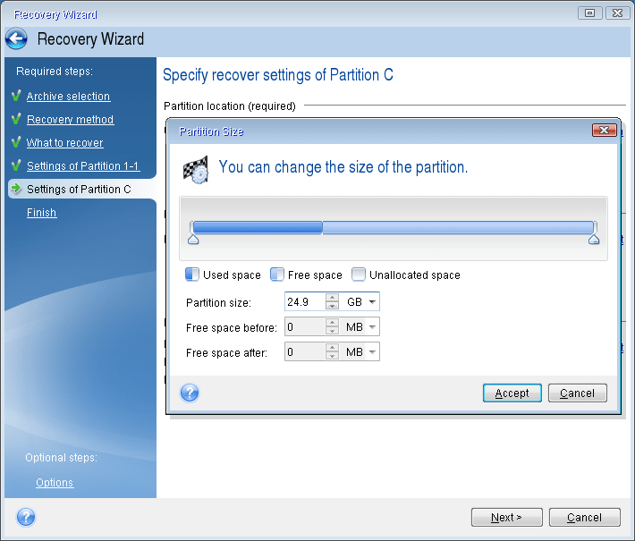Open the Recovery method step
This screenshot has height=541, width=635.
coord(70,120)
